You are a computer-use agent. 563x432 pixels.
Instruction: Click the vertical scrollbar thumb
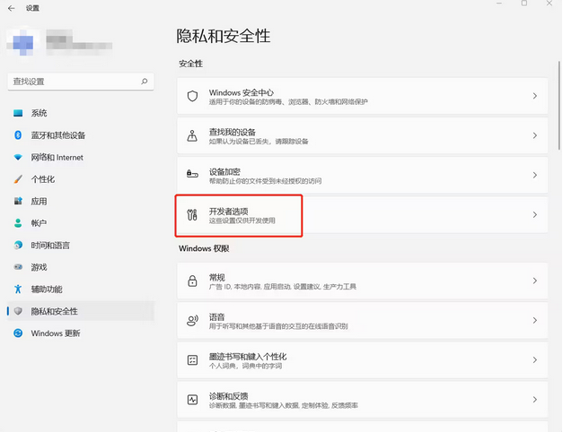coord(559,106)
